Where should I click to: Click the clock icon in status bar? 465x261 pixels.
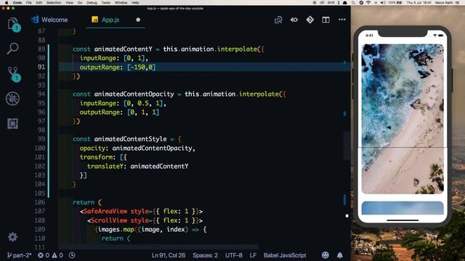(72, 255)
